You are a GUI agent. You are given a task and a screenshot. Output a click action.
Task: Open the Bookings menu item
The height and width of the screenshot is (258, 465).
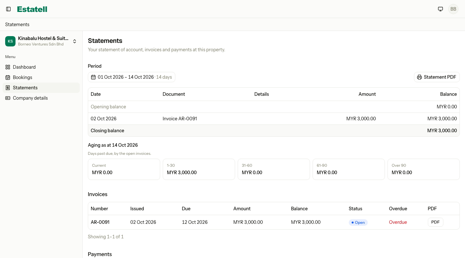41,77
